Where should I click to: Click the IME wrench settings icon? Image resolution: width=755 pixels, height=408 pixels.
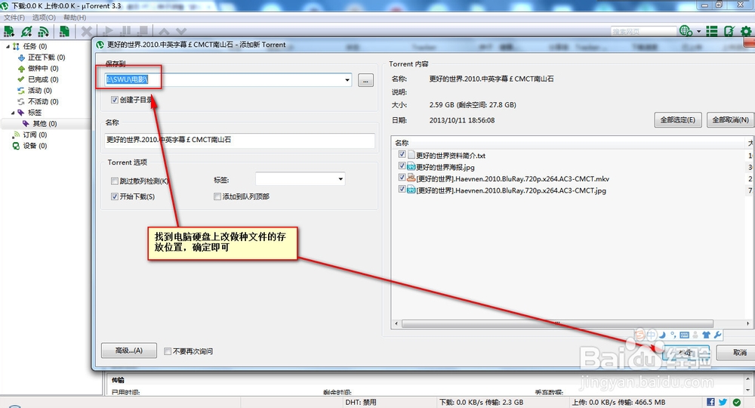tap(717, 335)
